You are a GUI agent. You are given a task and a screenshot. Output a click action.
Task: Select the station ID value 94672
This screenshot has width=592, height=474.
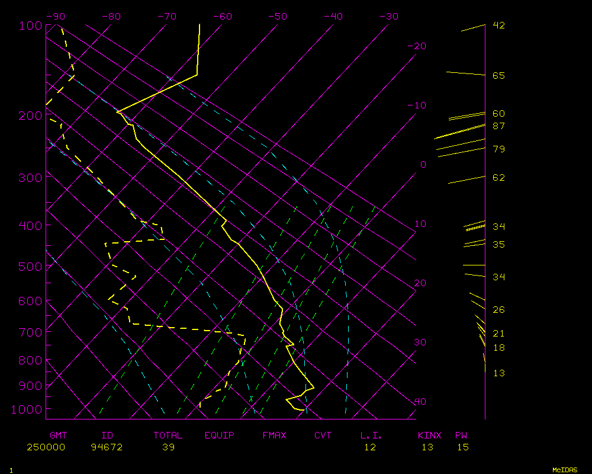tap(107, 447)
